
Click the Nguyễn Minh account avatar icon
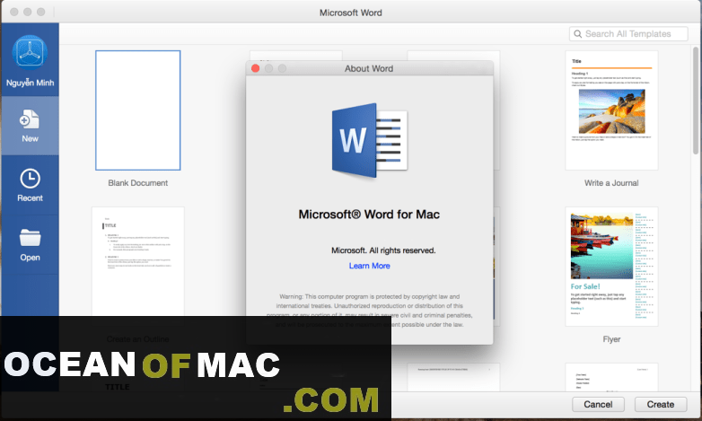coord(30,52)
